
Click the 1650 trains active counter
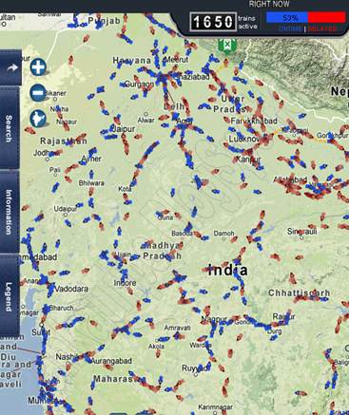pyautogui.click(x=213, y=22)
